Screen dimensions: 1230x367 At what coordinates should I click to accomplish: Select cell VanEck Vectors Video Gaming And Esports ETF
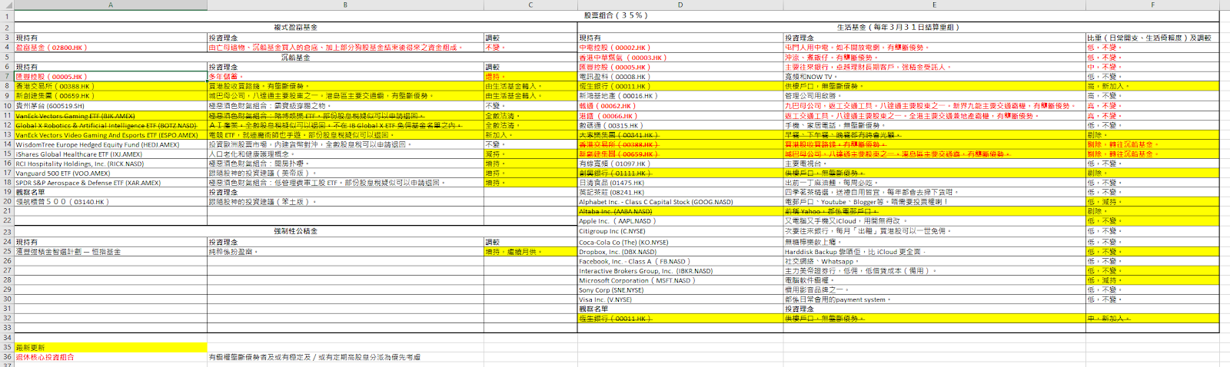click(x=111, y=134)
